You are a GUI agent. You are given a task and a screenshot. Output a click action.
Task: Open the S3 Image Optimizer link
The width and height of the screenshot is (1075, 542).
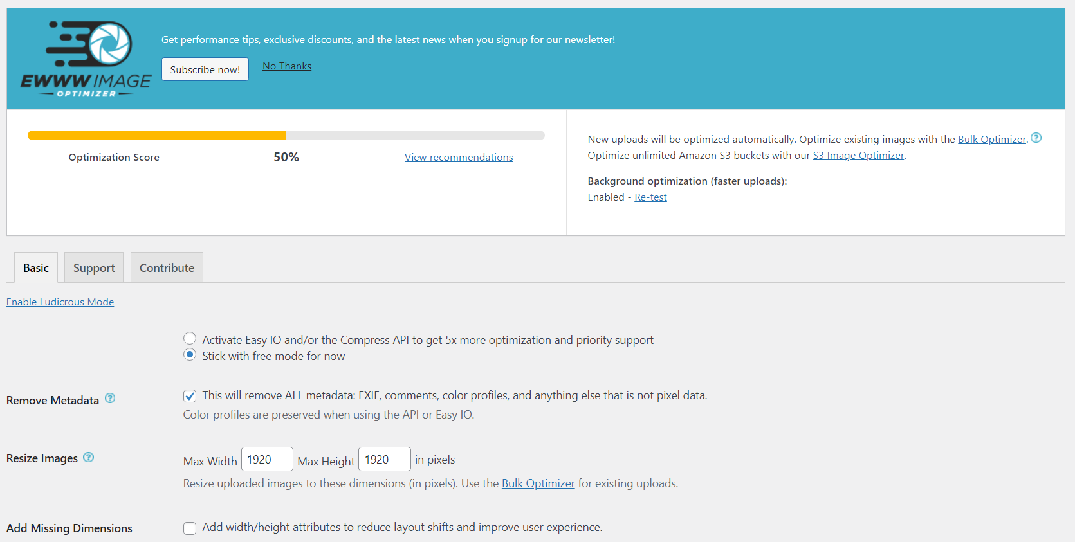click(858, 156)
